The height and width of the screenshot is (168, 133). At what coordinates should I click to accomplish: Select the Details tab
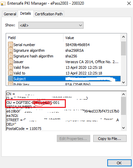pos(25,13)
